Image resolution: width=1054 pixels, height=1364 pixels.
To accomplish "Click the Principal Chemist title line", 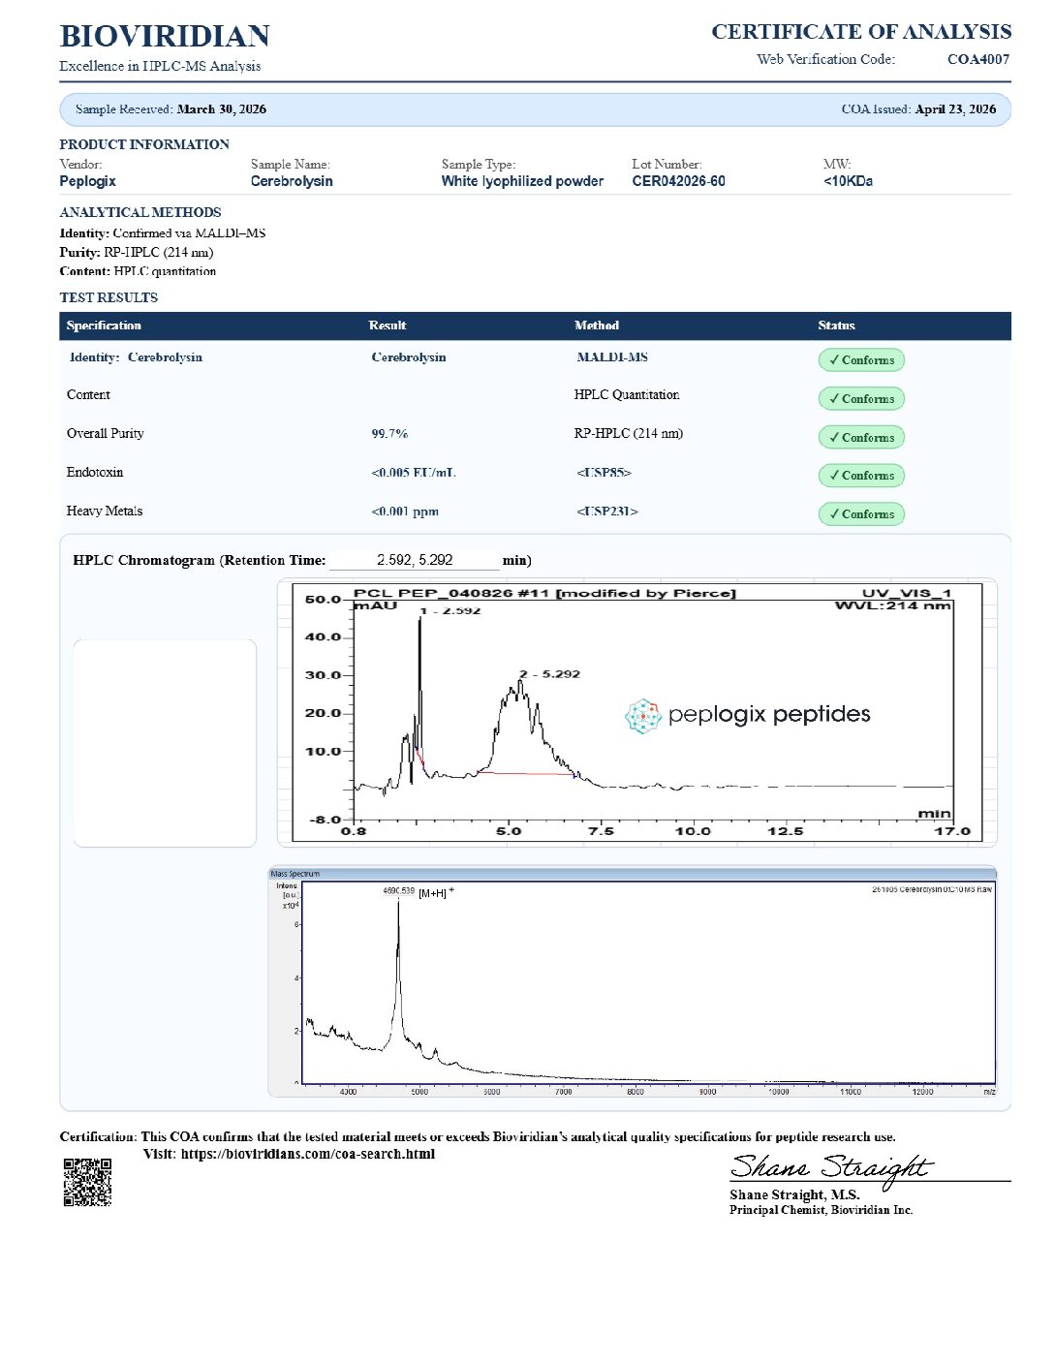I will tap(821, 1210).
